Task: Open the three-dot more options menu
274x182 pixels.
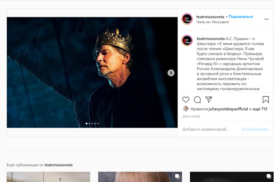Action: (x=266, y=19)
